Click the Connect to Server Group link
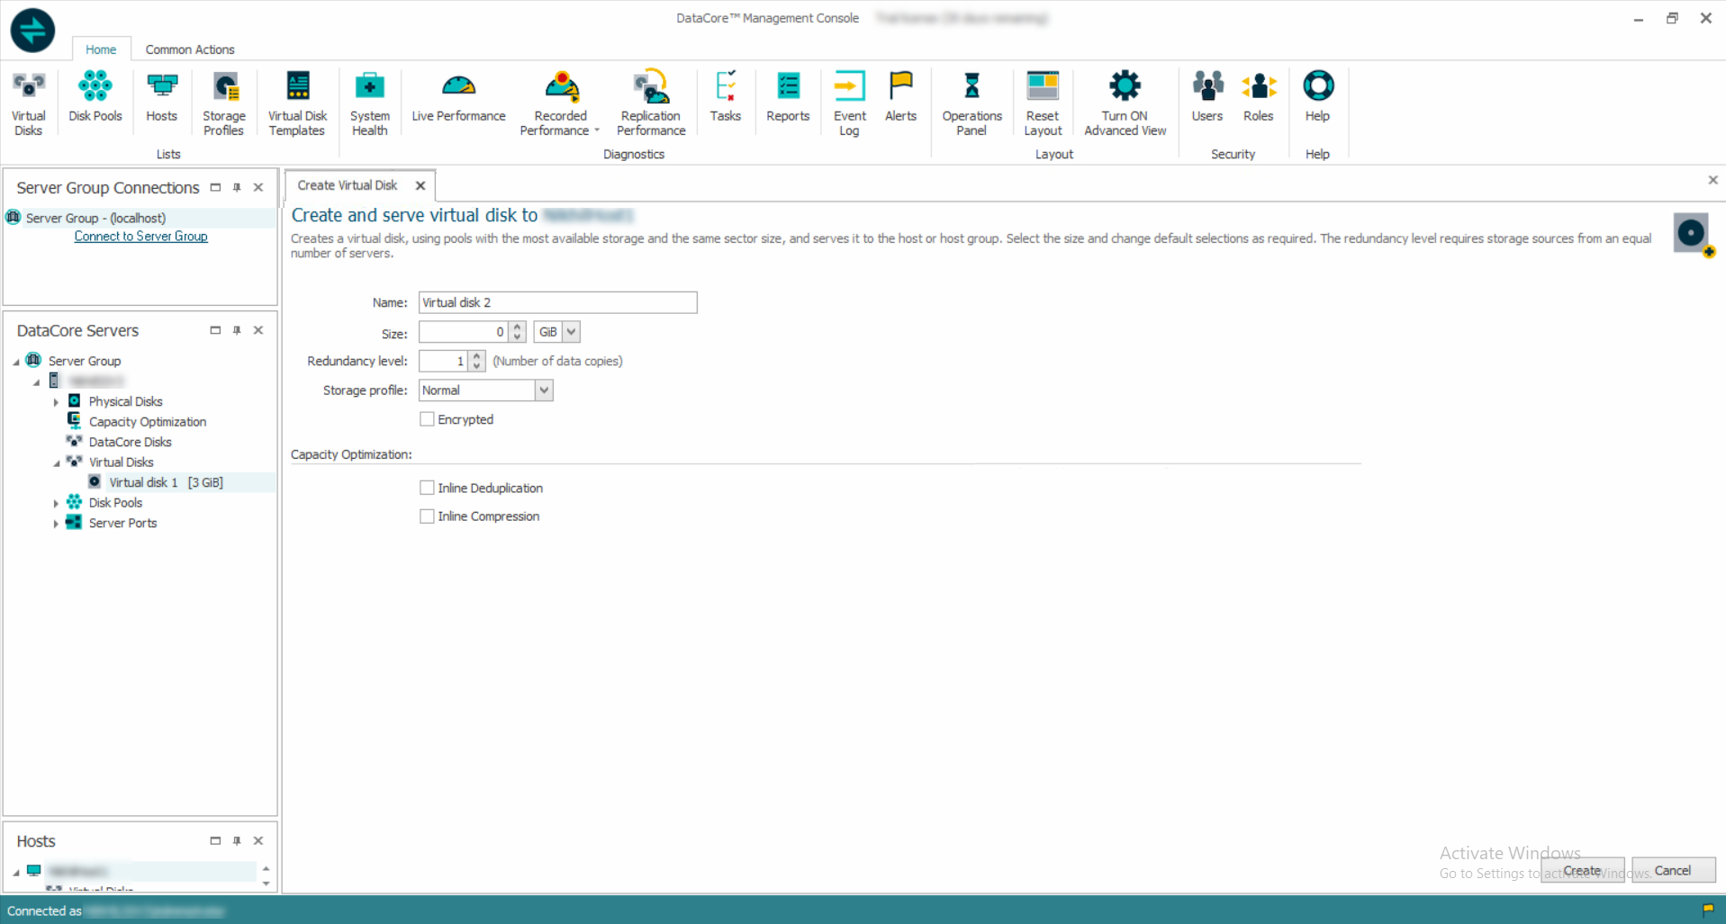Image resolution: width=1726 pixels, height=924 pixels. coord(140,237)
